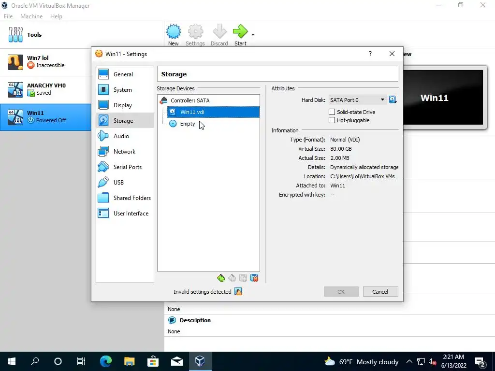Screen dimensions: 495x371
Task: Click the greyed OK button
Action: pyautogui.click(x=341, y=291)
